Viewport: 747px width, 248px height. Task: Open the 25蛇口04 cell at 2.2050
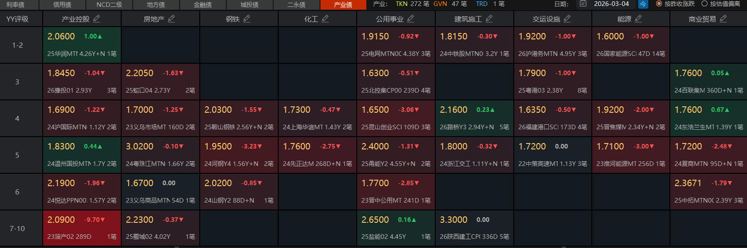pyautogui.click(x=160, y=82)
